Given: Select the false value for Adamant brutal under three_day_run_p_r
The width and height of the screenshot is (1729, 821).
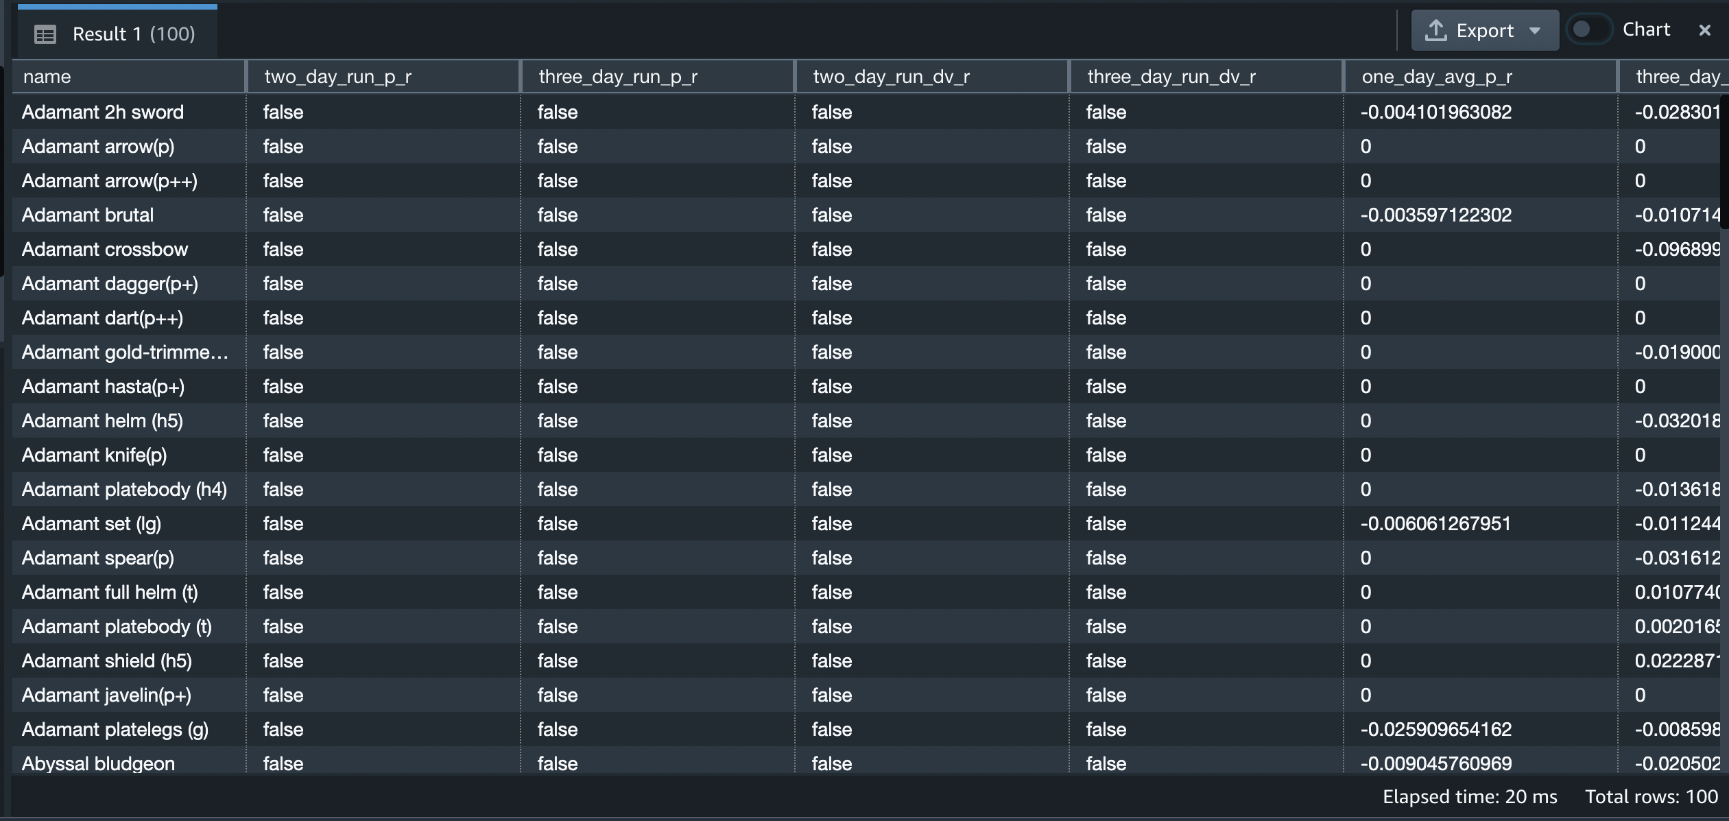Looking at the screenshot, I should (x=557, y=215).
